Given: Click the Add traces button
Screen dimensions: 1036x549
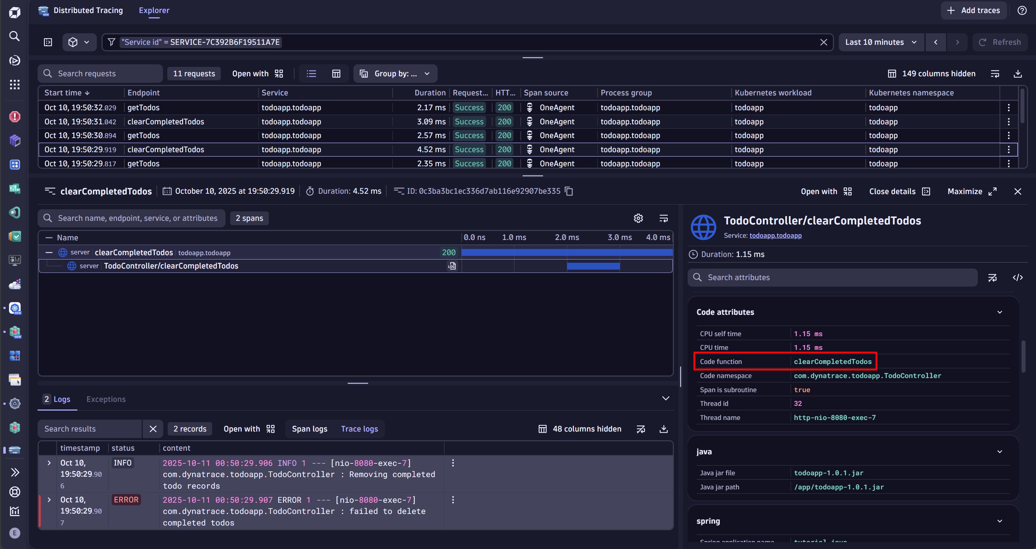Looking at the screenshot, I should tap(973, 10).
